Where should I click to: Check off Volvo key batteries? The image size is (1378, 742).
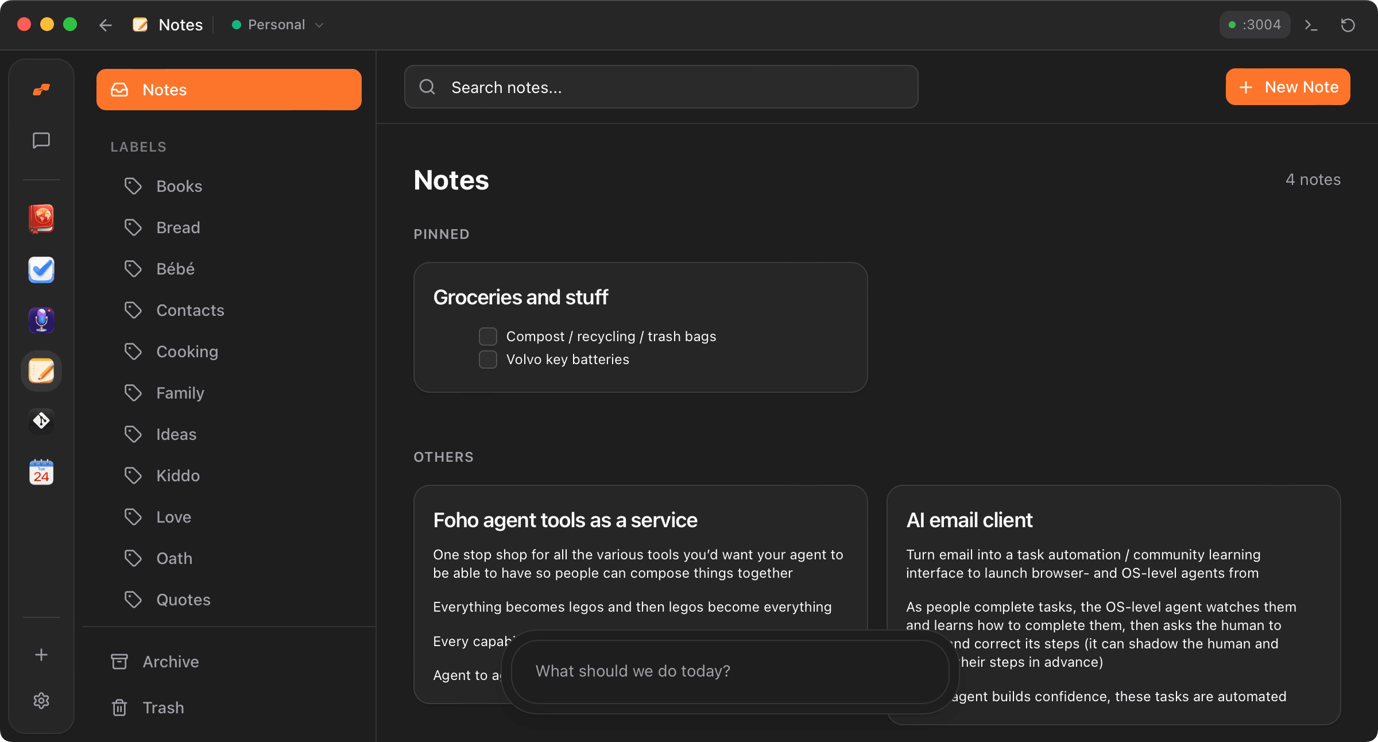point(487,359)
